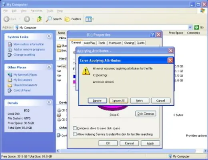Toggle the Folders pane icon
Viewport: 208px width, 160px height.
[x=67, y=19]
